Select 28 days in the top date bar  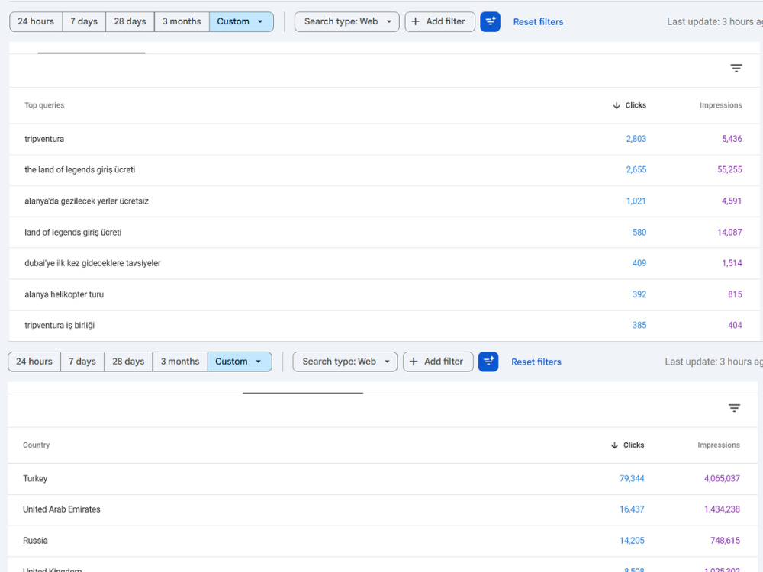coord(130,22)
